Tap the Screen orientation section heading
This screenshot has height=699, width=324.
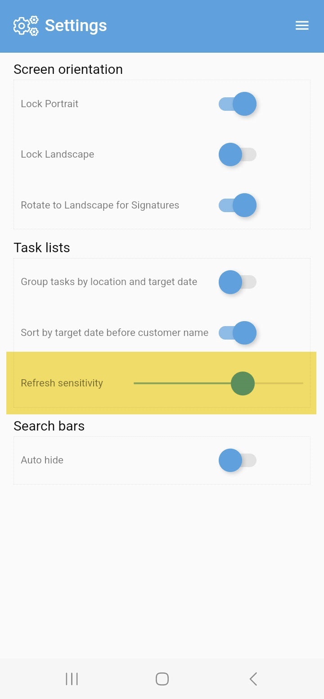tap(68, 69)
